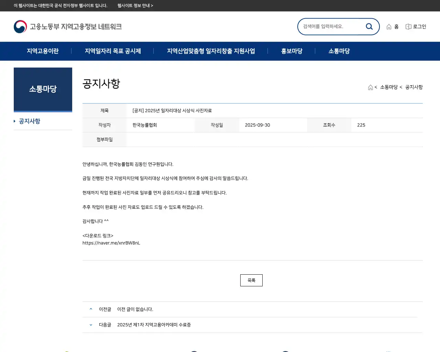Collapse the 이전글 row with the up chevron
Image resolution: width=440 pixels, height=352 pixels.
[90, 309]
